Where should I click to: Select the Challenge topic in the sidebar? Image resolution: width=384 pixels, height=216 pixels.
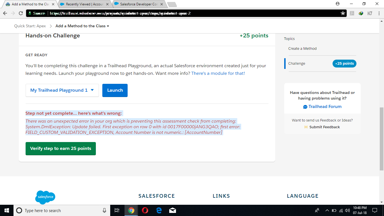[297, 63]
